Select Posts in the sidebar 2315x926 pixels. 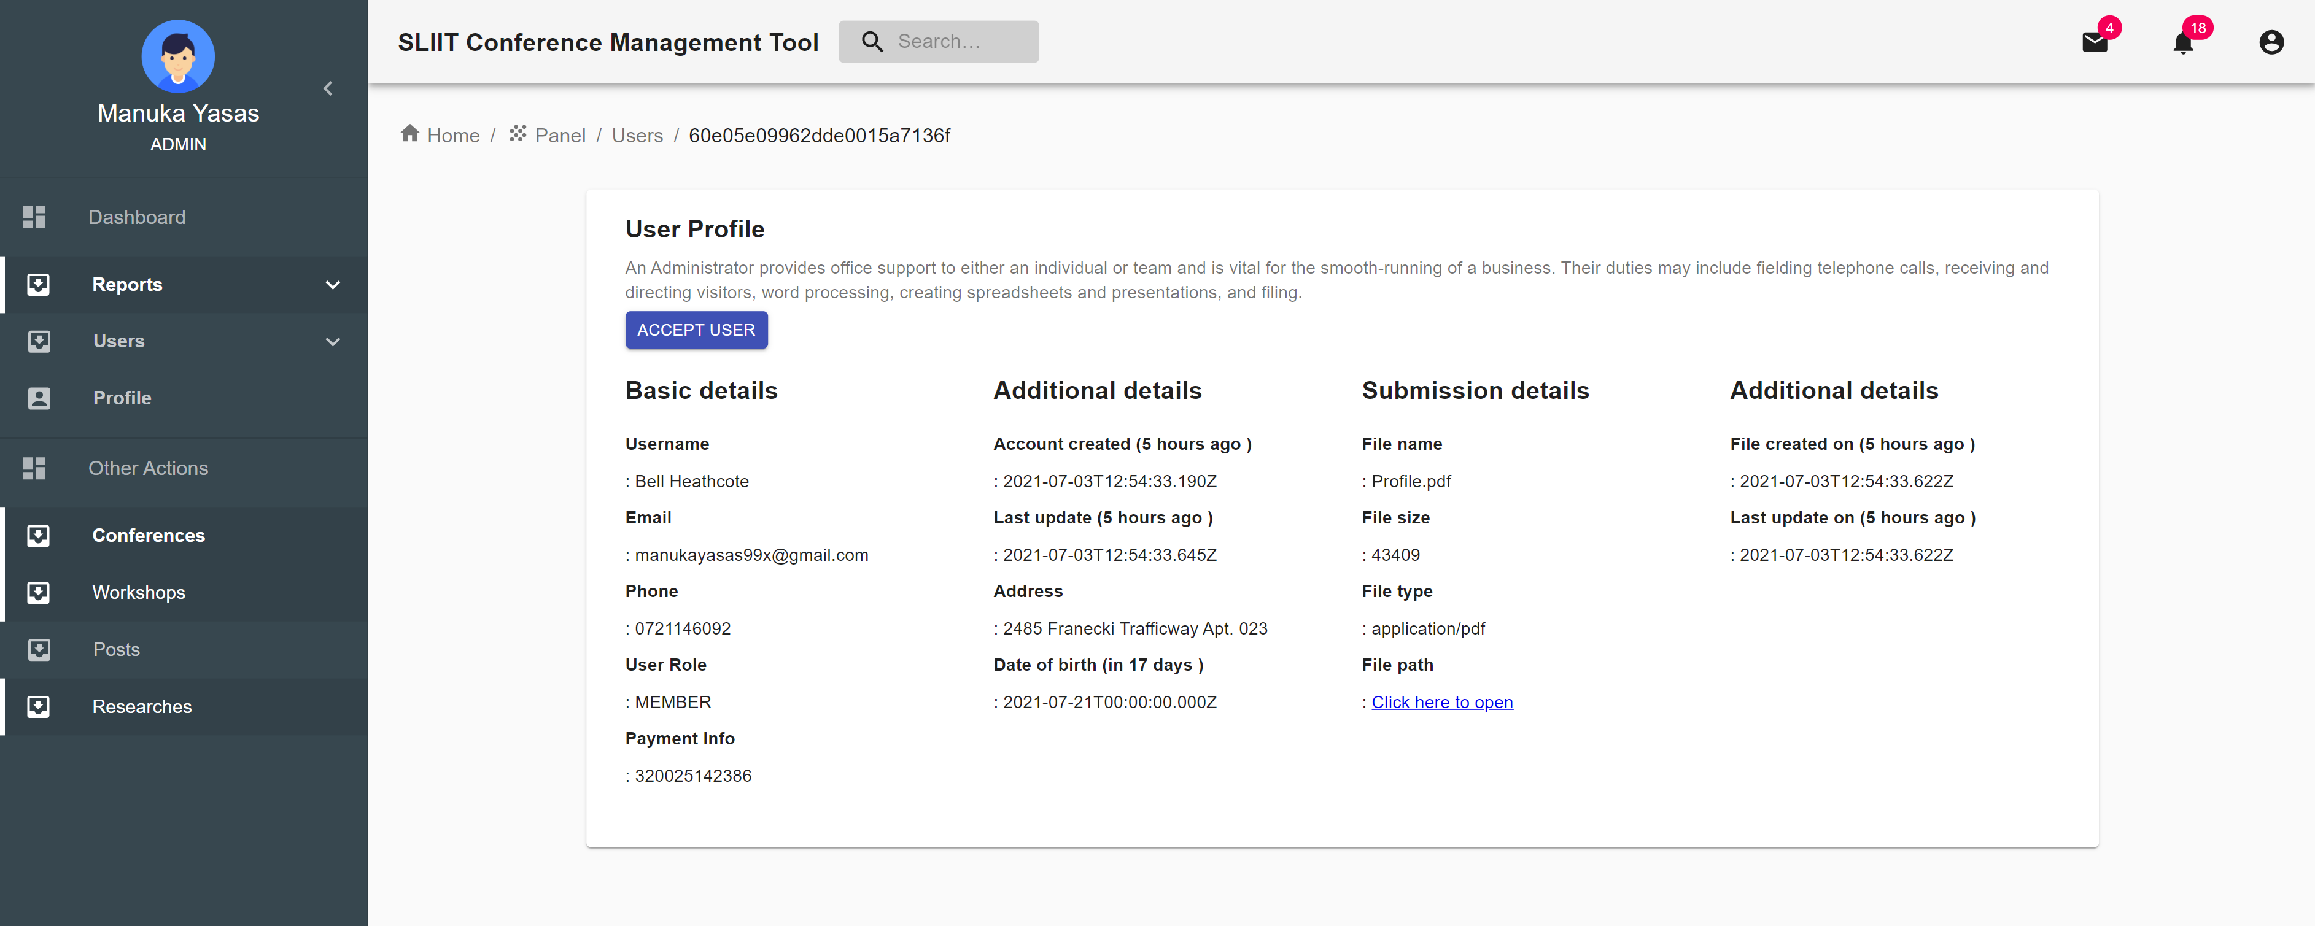(x=116, y=649)
